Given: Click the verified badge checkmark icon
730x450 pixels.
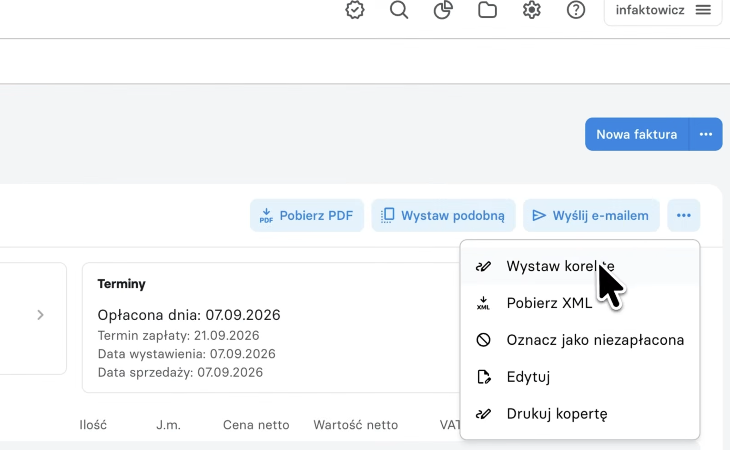Looking at the screenshot, I should click(355, 10).
